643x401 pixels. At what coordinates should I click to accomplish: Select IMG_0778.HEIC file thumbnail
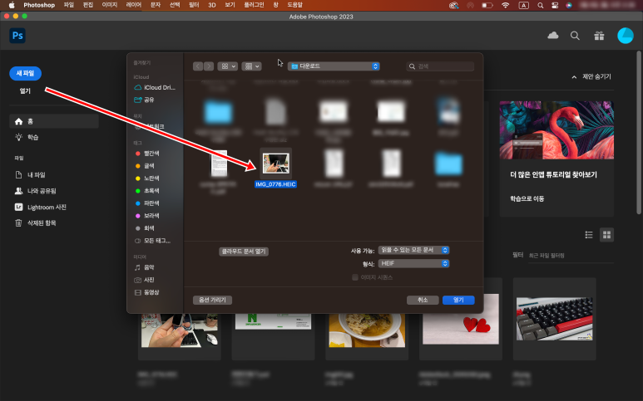pyautogui.click(x=276, y=163)
